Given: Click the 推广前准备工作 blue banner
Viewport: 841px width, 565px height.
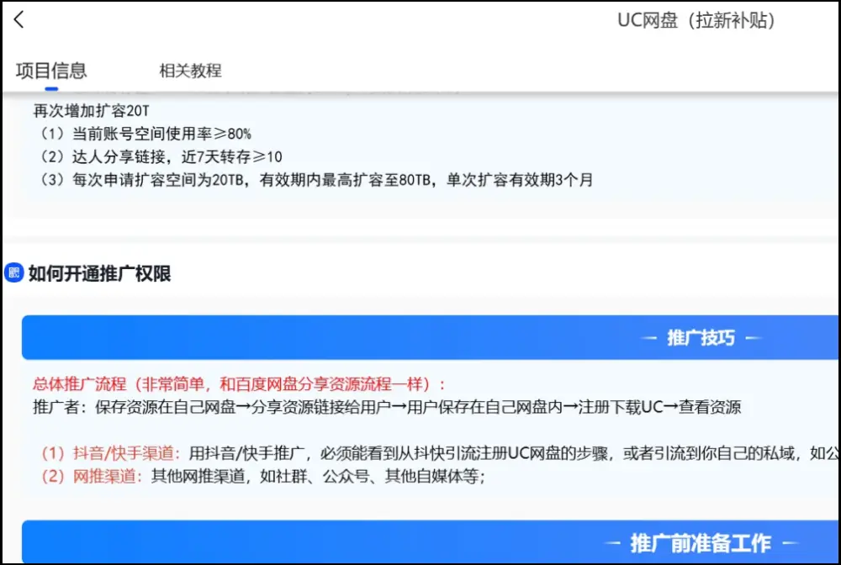Looking at the screenshot, I should [x=431, y=542].
